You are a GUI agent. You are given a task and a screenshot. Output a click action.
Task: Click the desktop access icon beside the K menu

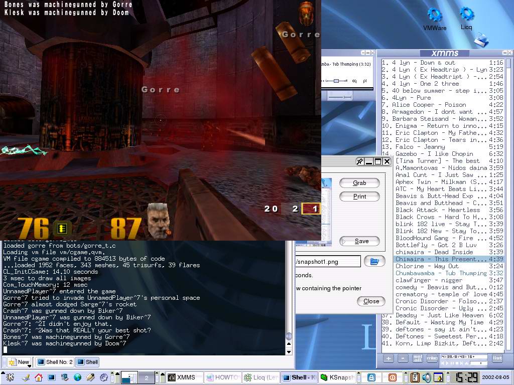[x=25, y=377]
